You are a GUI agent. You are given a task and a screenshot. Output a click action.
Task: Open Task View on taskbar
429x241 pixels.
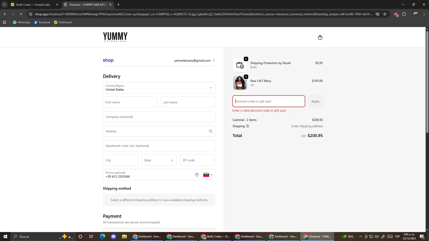[x=91, y=236]
